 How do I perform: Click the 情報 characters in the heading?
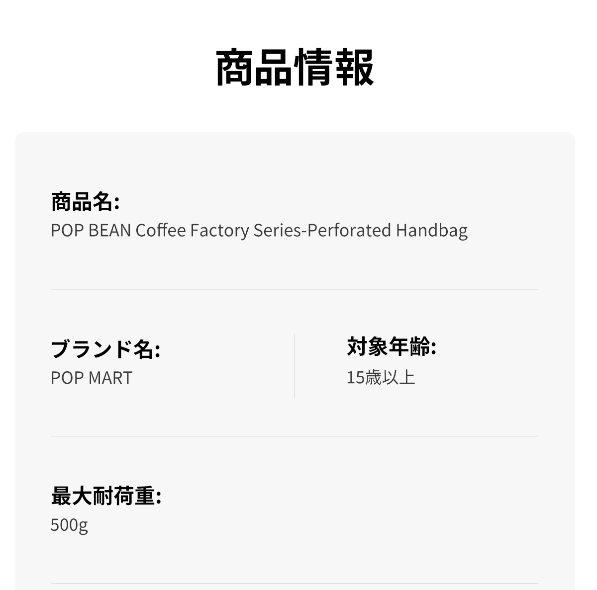click(x=334, y=68)
